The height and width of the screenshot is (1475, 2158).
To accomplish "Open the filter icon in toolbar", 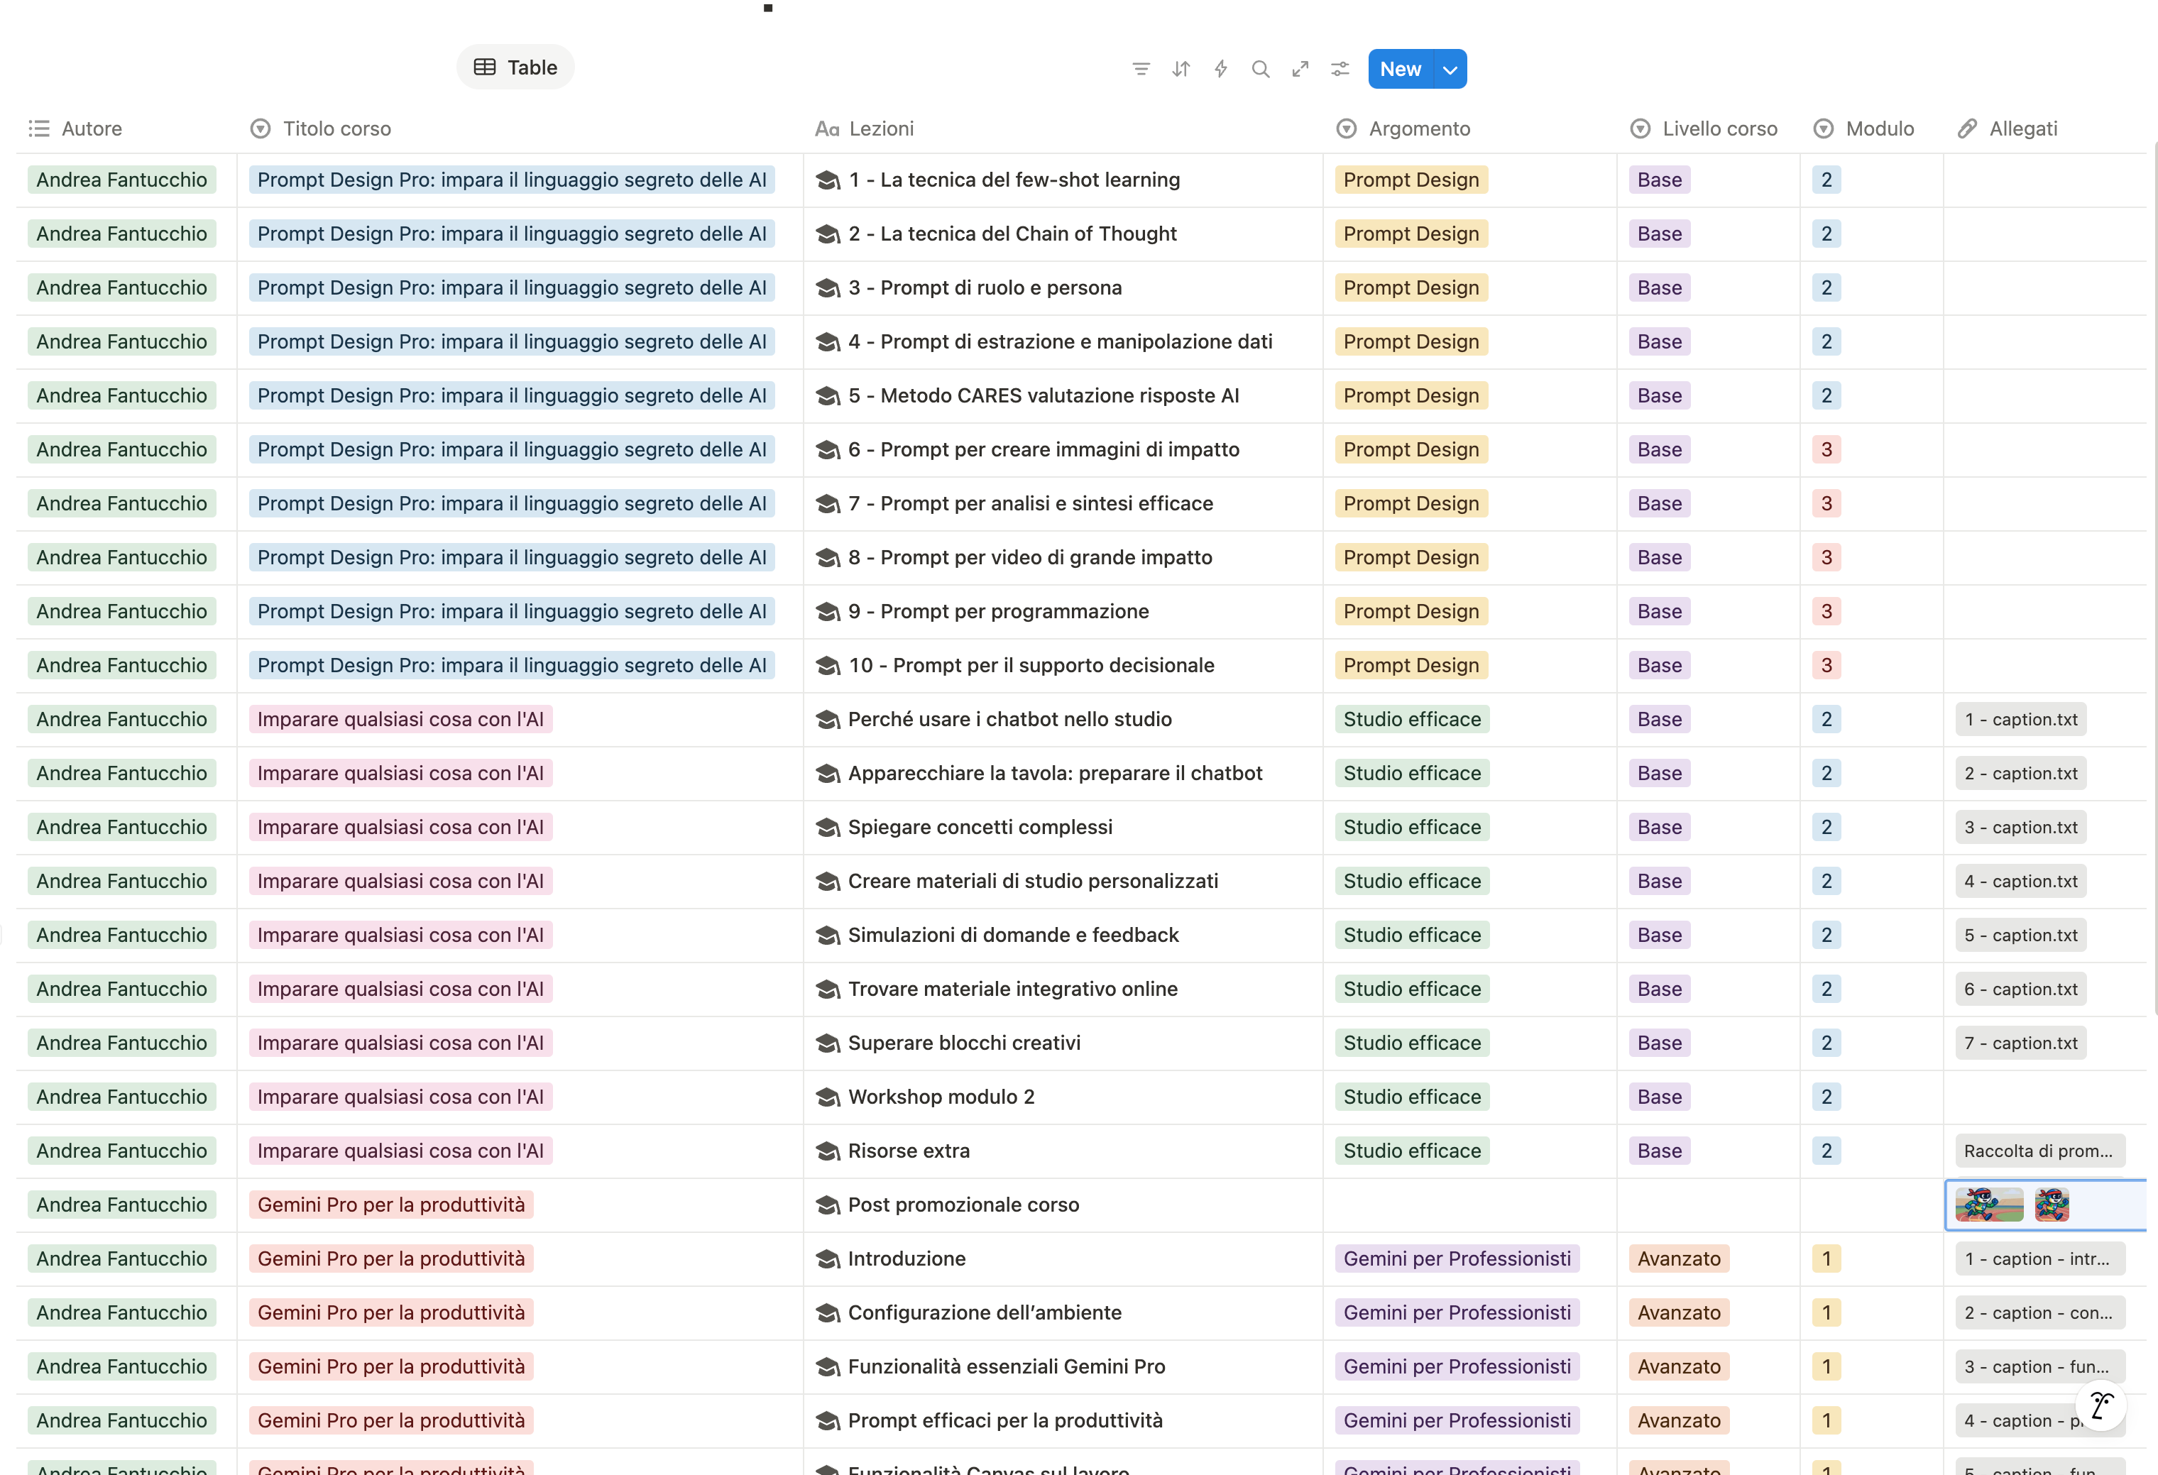I will 1140,69.
